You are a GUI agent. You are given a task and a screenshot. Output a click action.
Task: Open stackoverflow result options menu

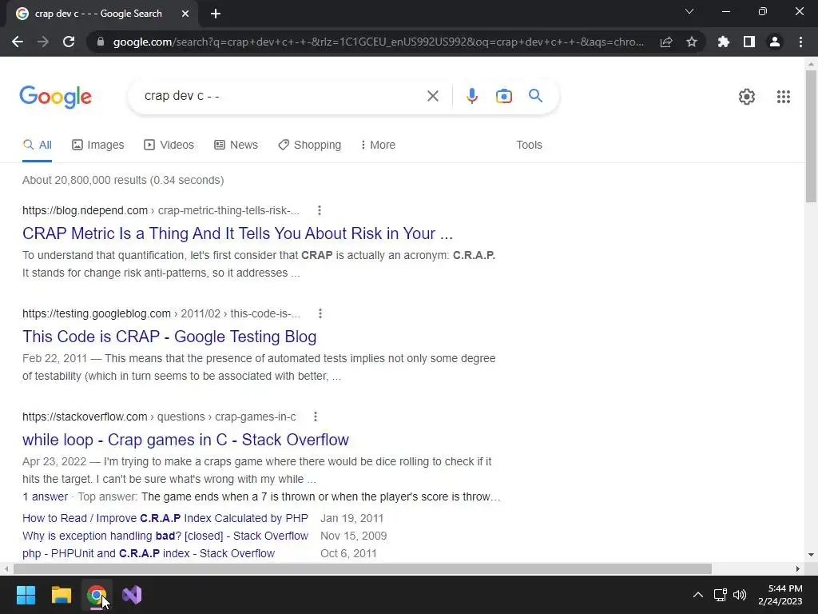(315, 417)
